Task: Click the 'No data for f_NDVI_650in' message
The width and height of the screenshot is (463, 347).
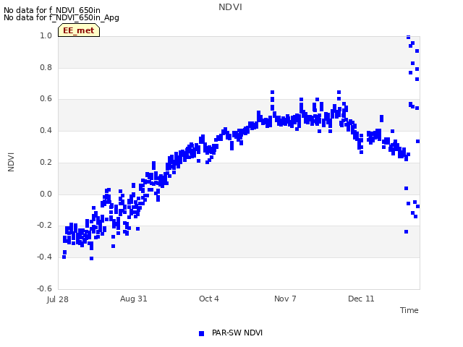Action: (52, 10)
